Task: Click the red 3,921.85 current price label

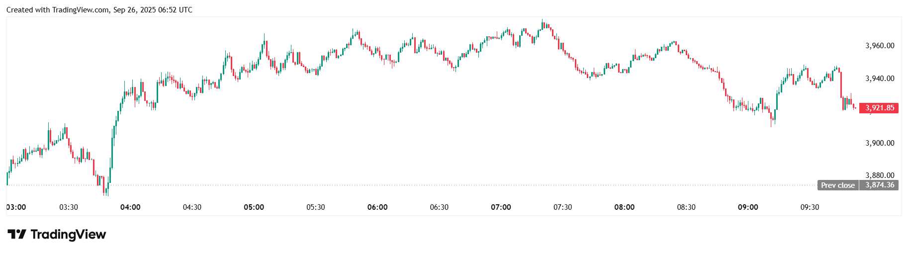Action: tap(879, 108)
